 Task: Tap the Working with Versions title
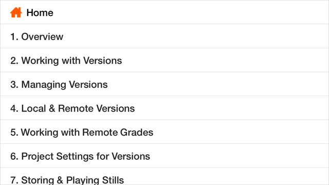coord(71,61)
